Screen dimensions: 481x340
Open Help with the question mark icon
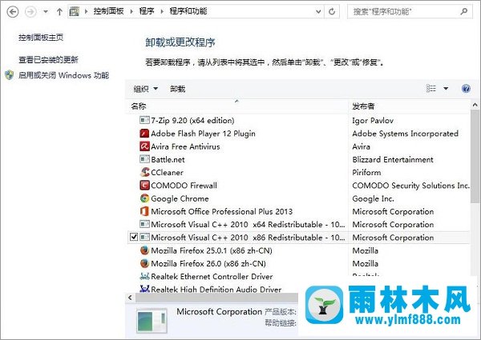(466, 89)
